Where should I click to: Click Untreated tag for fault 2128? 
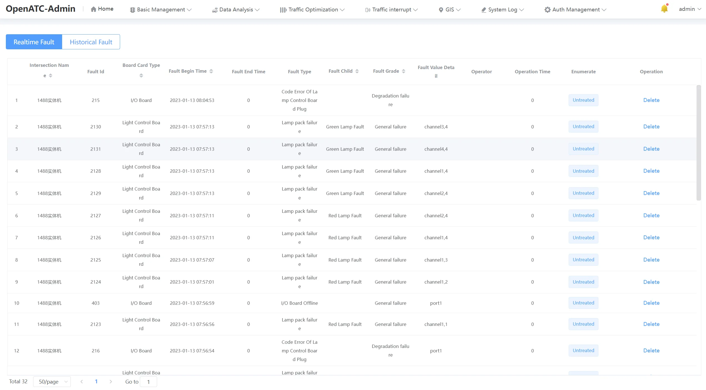[x=583, y=171]
